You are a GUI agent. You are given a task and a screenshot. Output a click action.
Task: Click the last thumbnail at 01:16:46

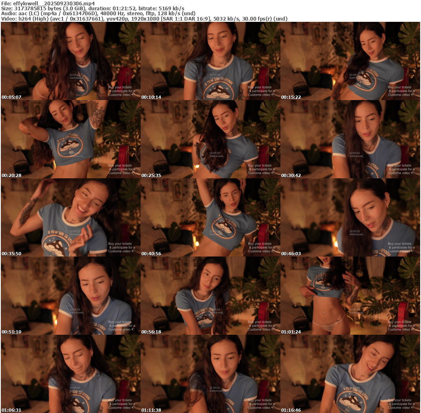coord(350,374)
